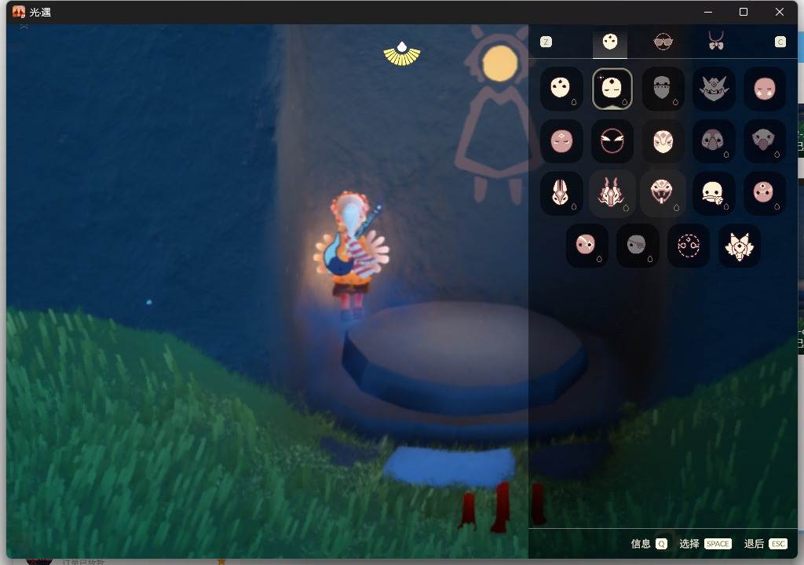804x565 pixels.
Task: Switch to the mask category tab
Action: [x=609, y=42]
